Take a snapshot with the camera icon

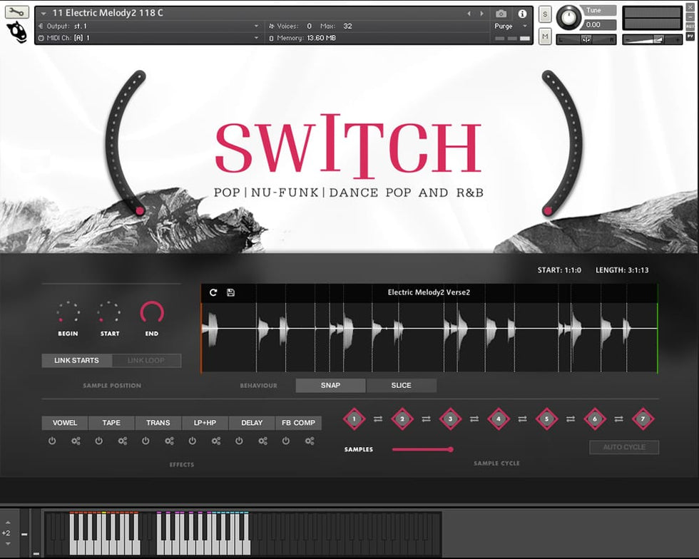(x=501, y=14)
